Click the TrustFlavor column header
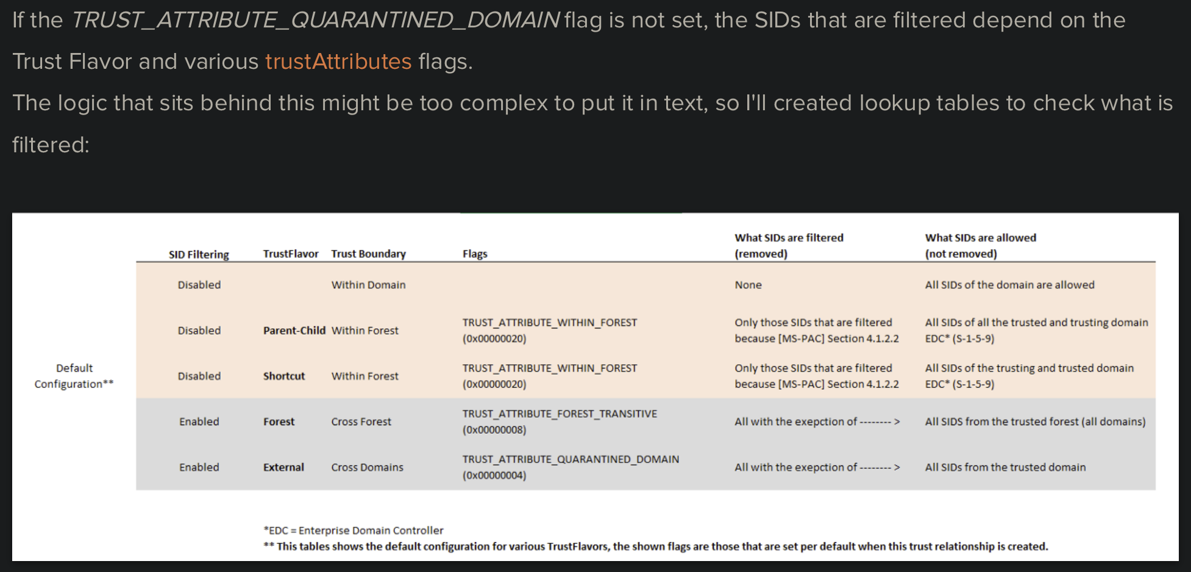 pyautogui.click(x=291, y=253)
